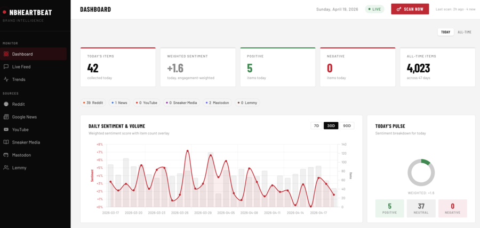This screenshot has height=228, width=480.
Task: Click the 39 Reddit source chip
Action: pos(93,103)
